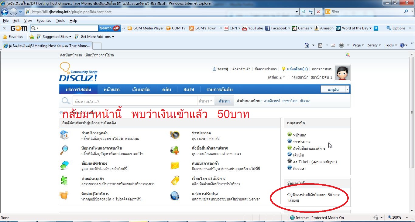Click the megaphone icon beside the main ข่าวประกาศ heading
Viewport: 415px width, 222px height.
pyautogui.click(x=175, y=135)
